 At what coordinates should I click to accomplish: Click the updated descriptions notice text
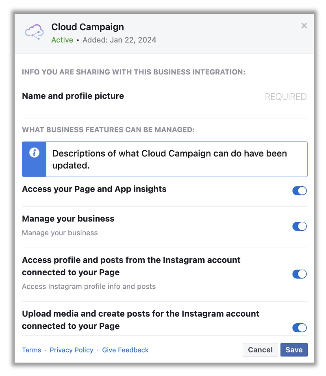click(x=170, y=159)
